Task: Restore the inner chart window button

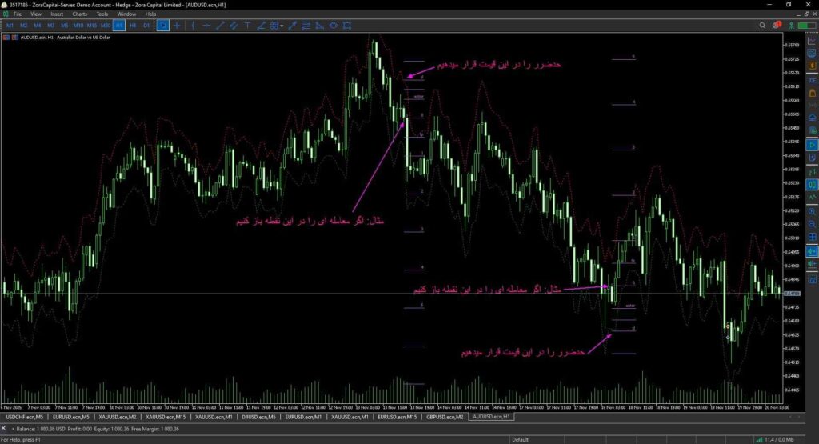Action: (x=806, y=14)
